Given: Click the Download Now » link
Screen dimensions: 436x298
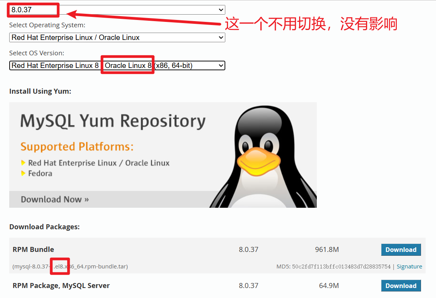Looking at the screenshot, I should (x=55, y=199).
